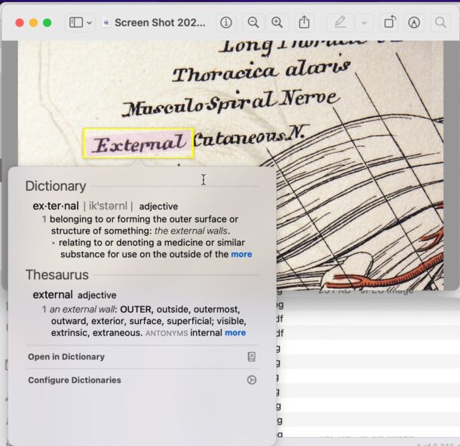
Task: Click the Configure Dictionaries arrow icon
Action: [x=252, y=380]
